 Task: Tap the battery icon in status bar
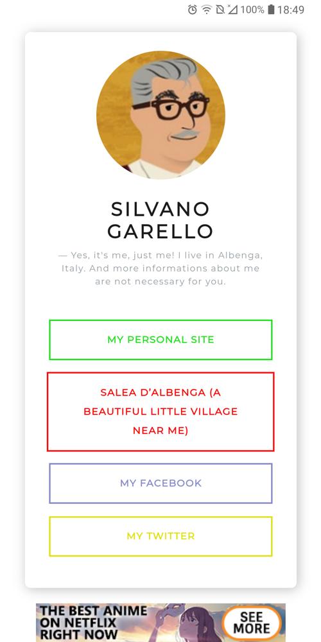tap(271, 10)
